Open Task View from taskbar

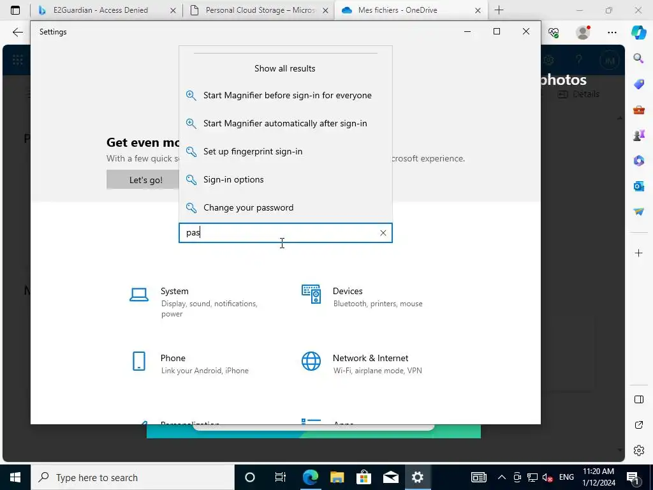(281, 477)
